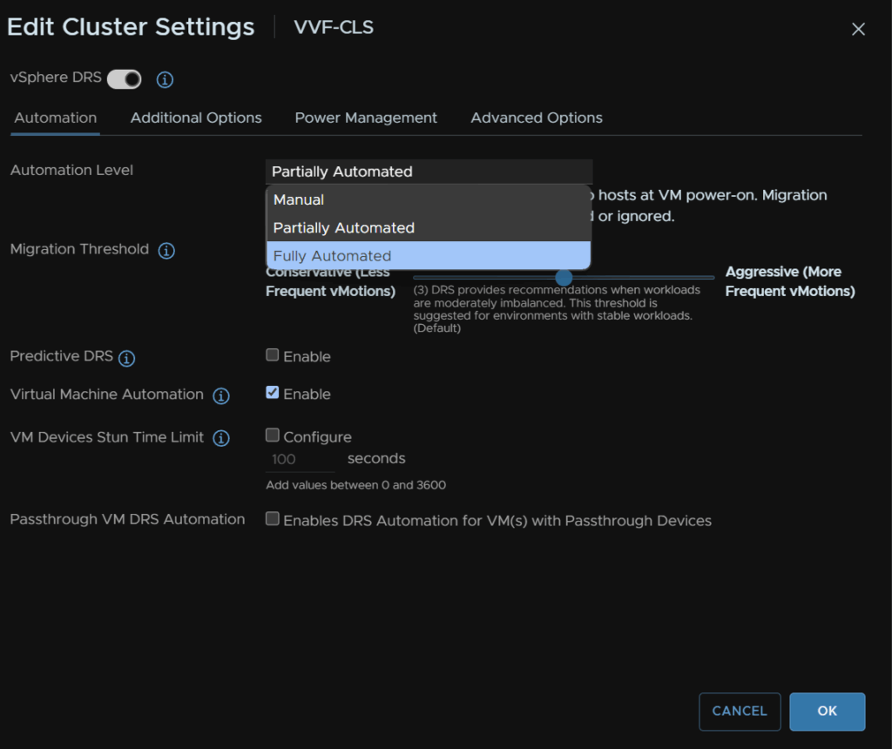Confirm settings with the OK button
Image resolution: width=892 pixels, height=749 pixels.
tap(828, 711)
